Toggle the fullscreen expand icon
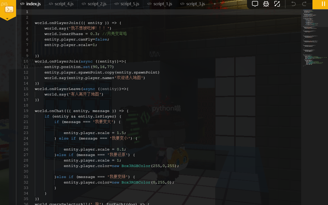 (x=277, y=4)
